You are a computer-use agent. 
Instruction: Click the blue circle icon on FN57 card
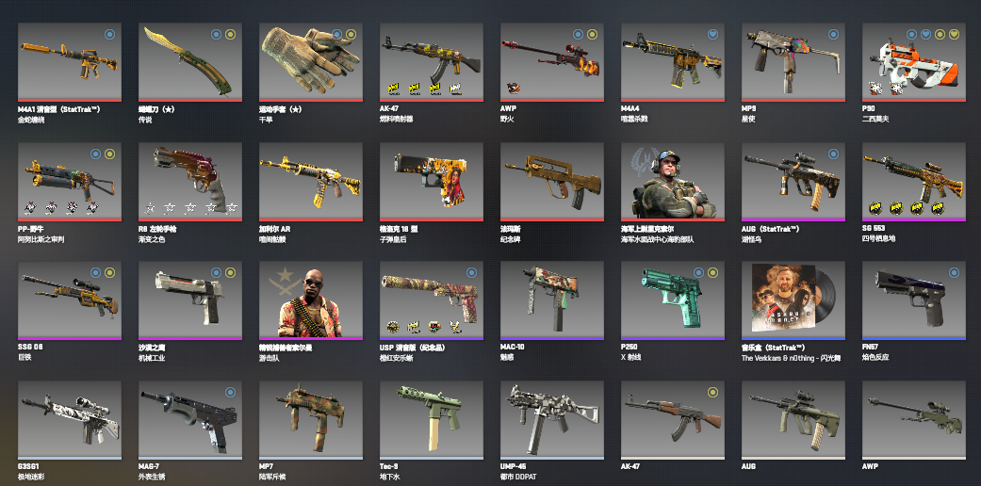point(954,273)
